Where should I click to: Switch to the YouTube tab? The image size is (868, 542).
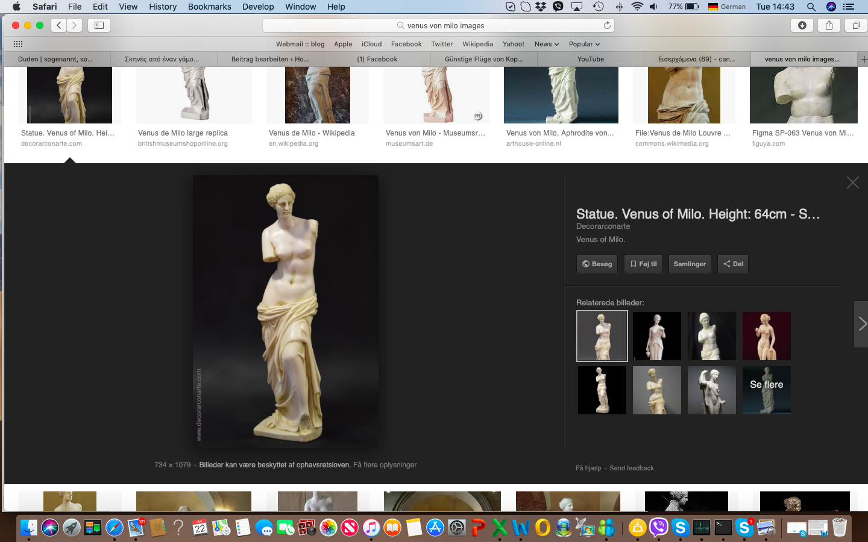tap(590, 59)
